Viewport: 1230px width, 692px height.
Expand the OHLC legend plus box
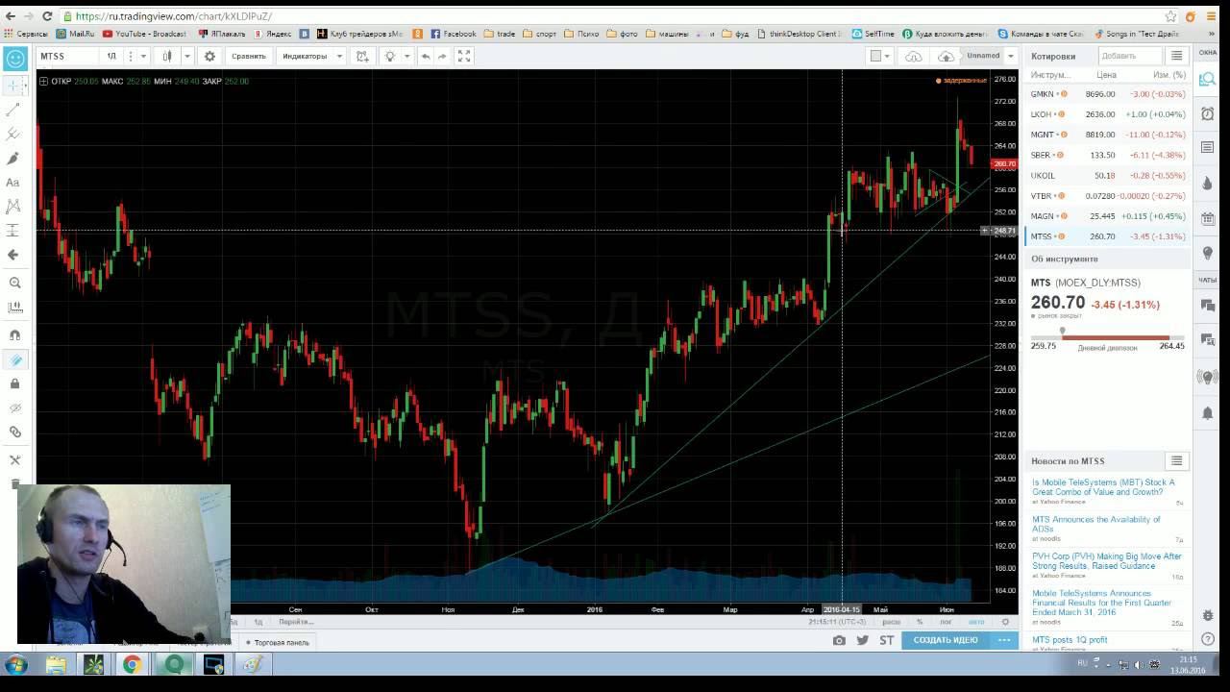coord(44,81)
